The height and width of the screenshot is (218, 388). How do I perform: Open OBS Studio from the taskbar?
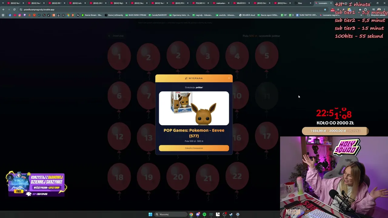224,214
